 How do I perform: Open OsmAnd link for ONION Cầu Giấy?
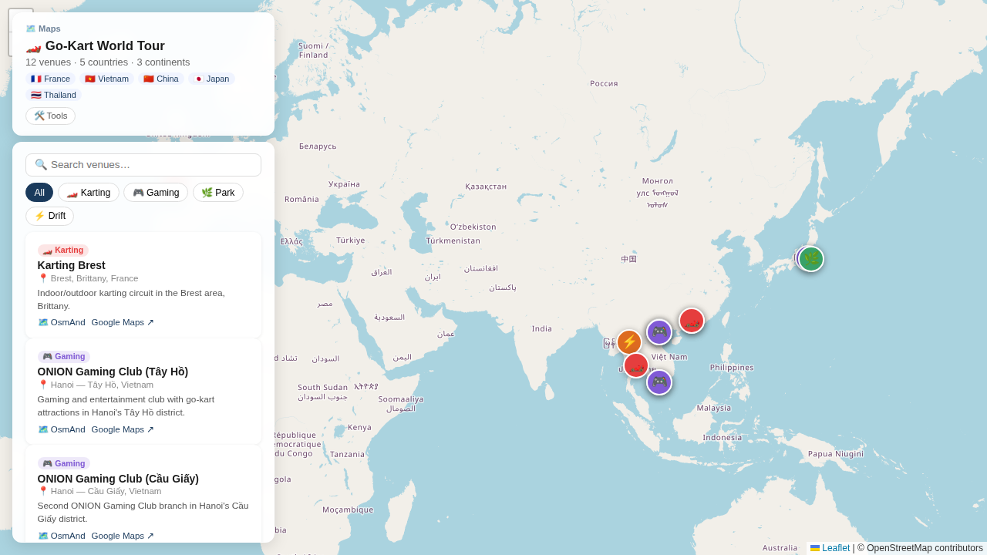click(62, 536)
